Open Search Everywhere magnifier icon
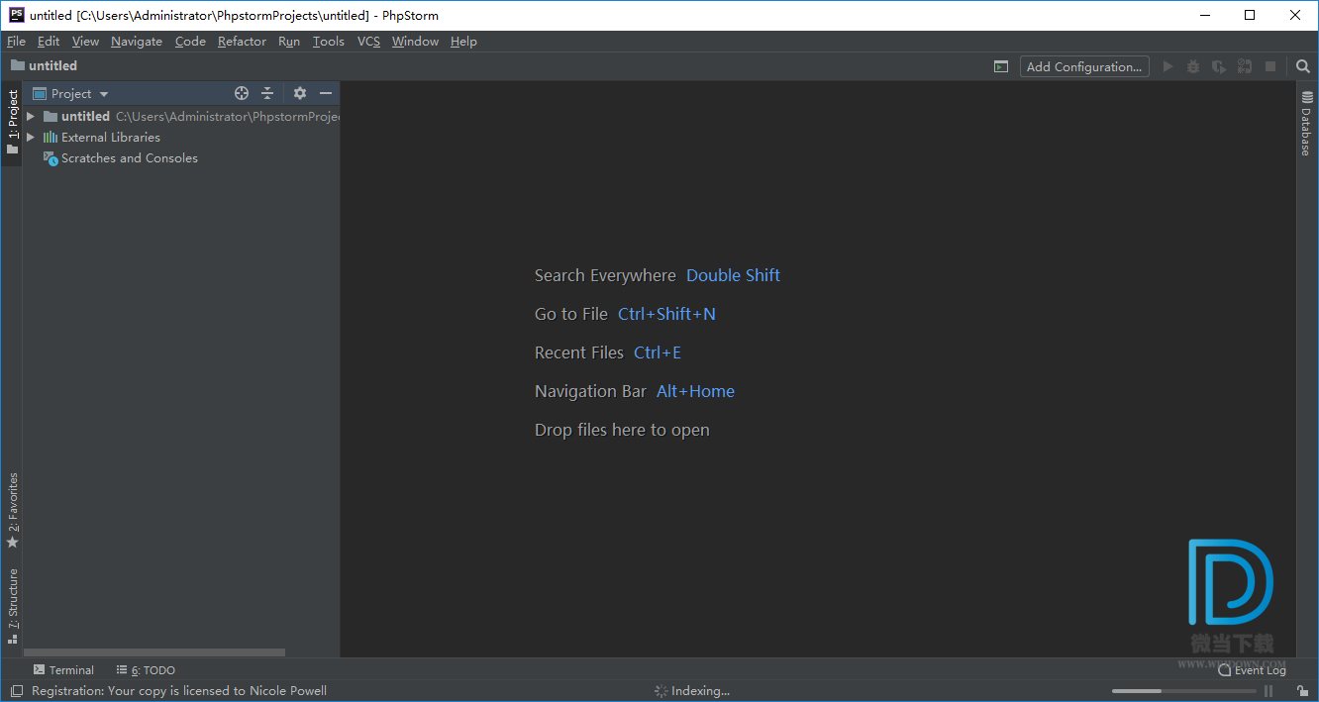 point(1303,66)
